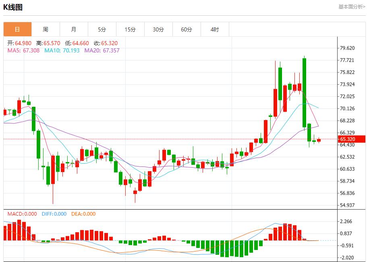367x262 pixels.
Task: Click the 79.620 price axis label
Action: click(x=347, y=48)
